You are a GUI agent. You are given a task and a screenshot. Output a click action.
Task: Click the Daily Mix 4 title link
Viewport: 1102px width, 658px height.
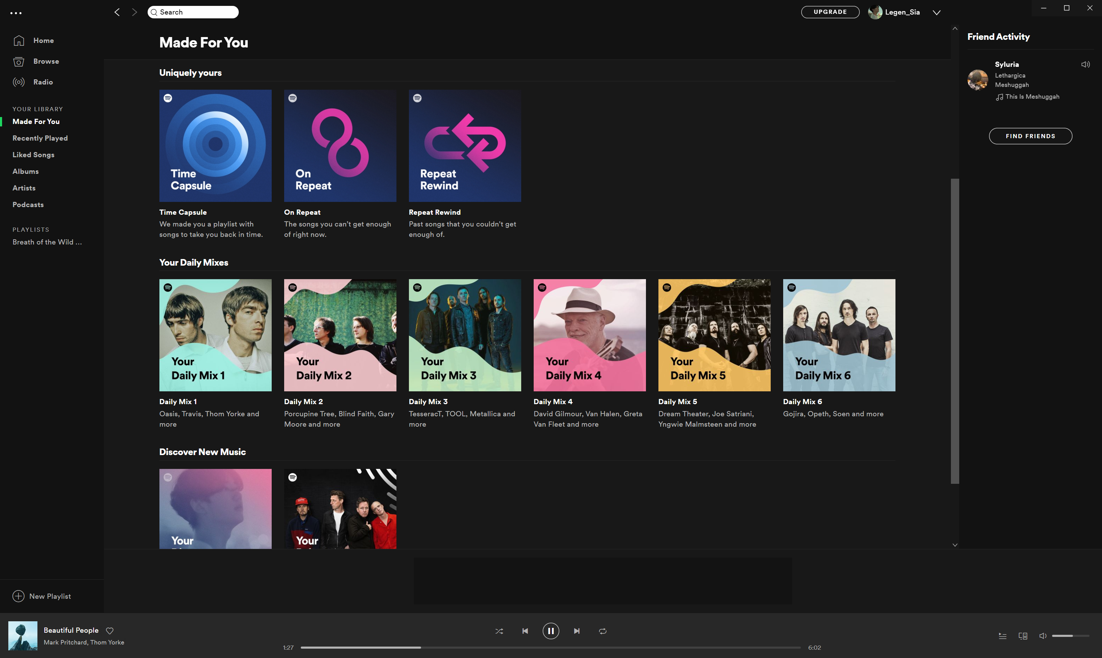553,402
